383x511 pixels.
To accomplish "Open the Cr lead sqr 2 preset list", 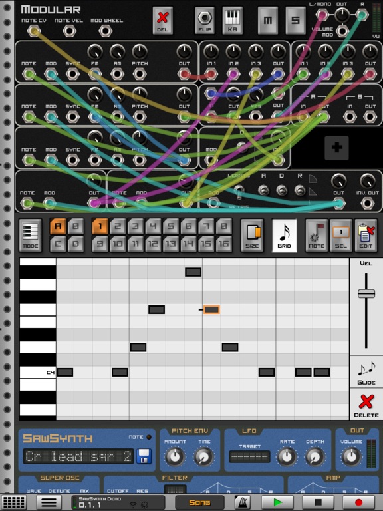I will click(x=78, y=456).
